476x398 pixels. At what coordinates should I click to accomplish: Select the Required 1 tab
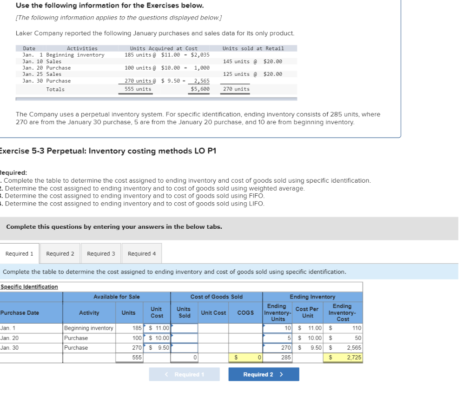coord(20,253)
